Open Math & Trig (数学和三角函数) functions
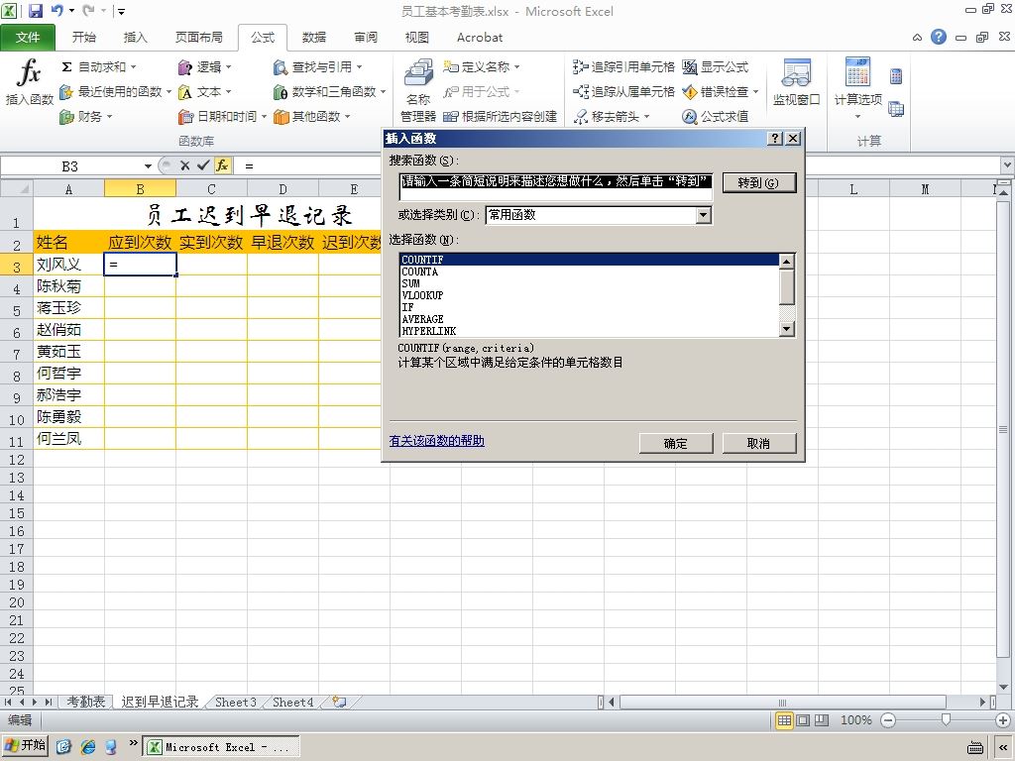The height and width of the screenshot is (761, 1015). 329,92
